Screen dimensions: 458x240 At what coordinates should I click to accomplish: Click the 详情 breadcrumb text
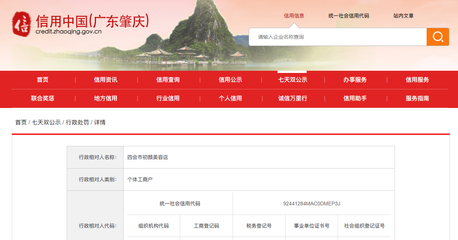click(x=100, y=123)
